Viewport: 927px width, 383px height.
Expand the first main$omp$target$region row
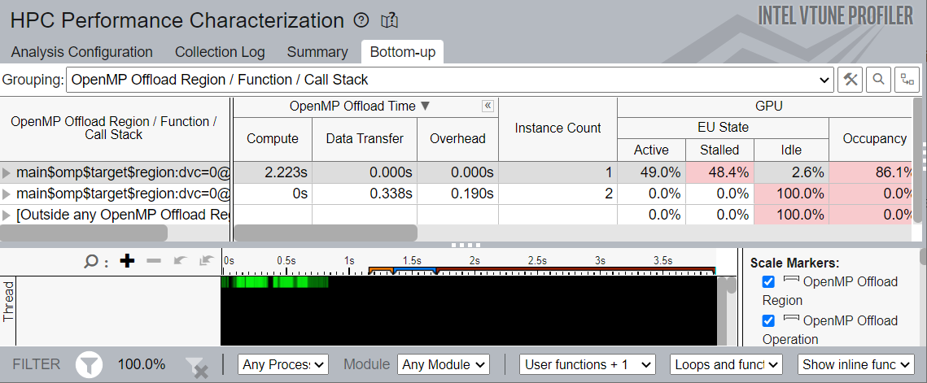pyautogui.click(x=7, y=172)
